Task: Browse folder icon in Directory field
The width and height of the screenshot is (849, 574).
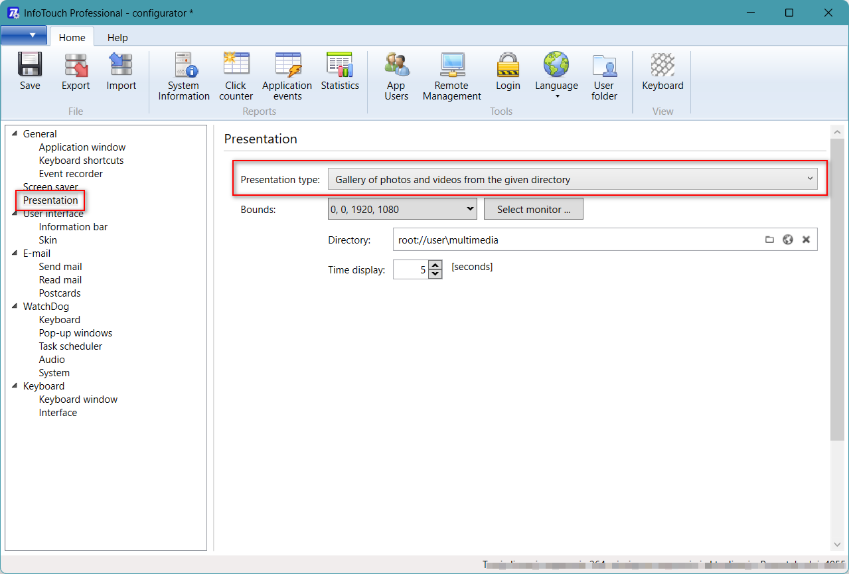Action: (x=769, y=240)
